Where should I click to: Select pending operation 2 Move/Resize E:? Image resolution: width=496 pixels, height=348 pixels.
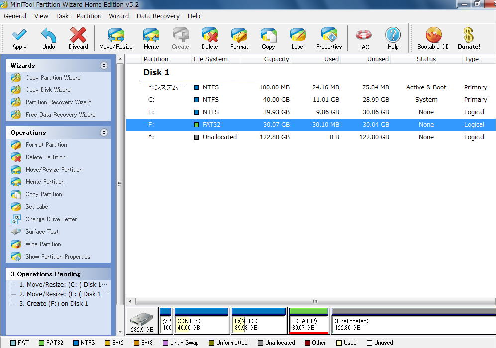tap(64, 294)
